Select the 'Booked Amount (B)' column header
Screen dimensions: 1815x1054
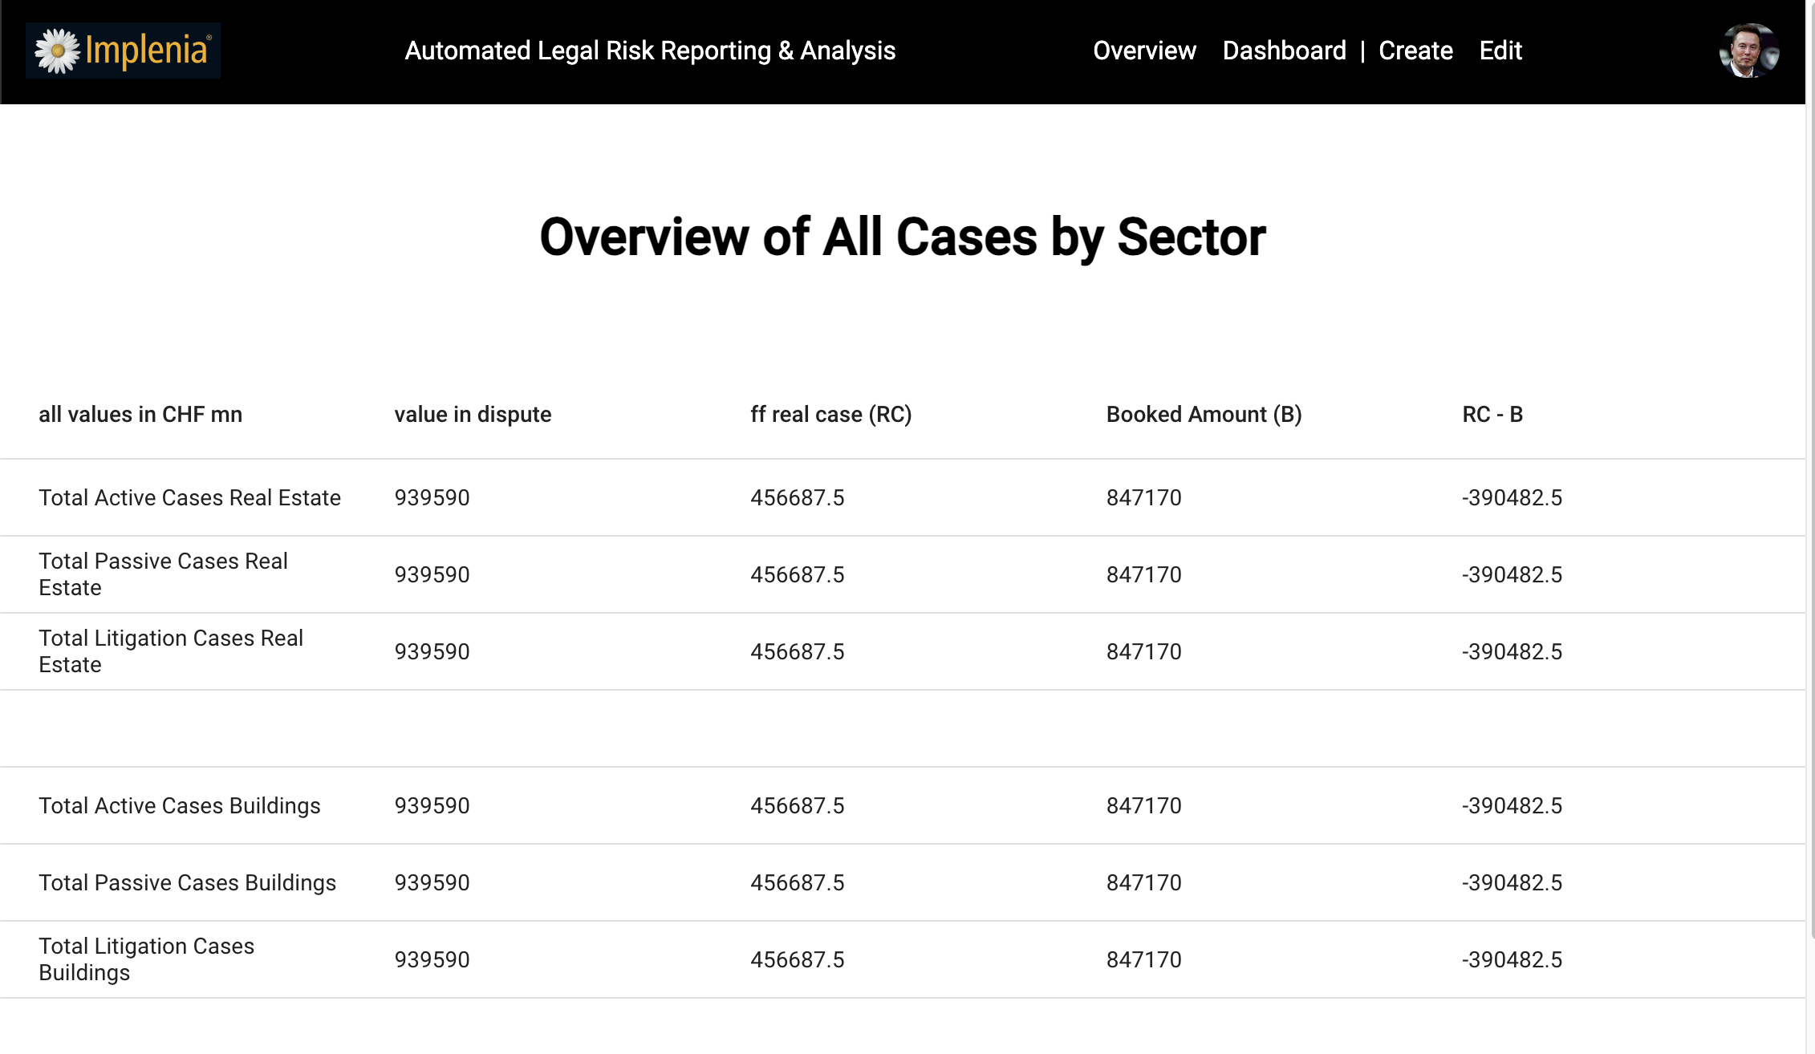coord(1204,415)
